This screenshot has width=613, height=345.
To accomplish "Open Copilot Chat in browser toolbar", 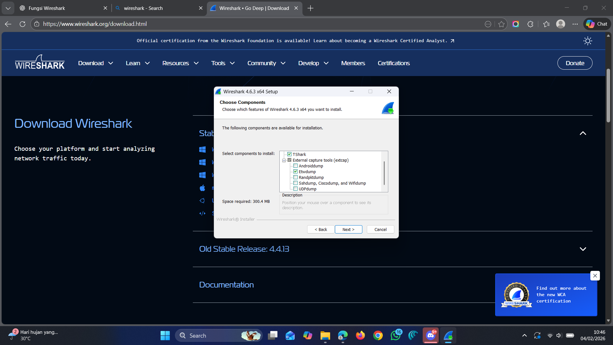I will 597,24.
